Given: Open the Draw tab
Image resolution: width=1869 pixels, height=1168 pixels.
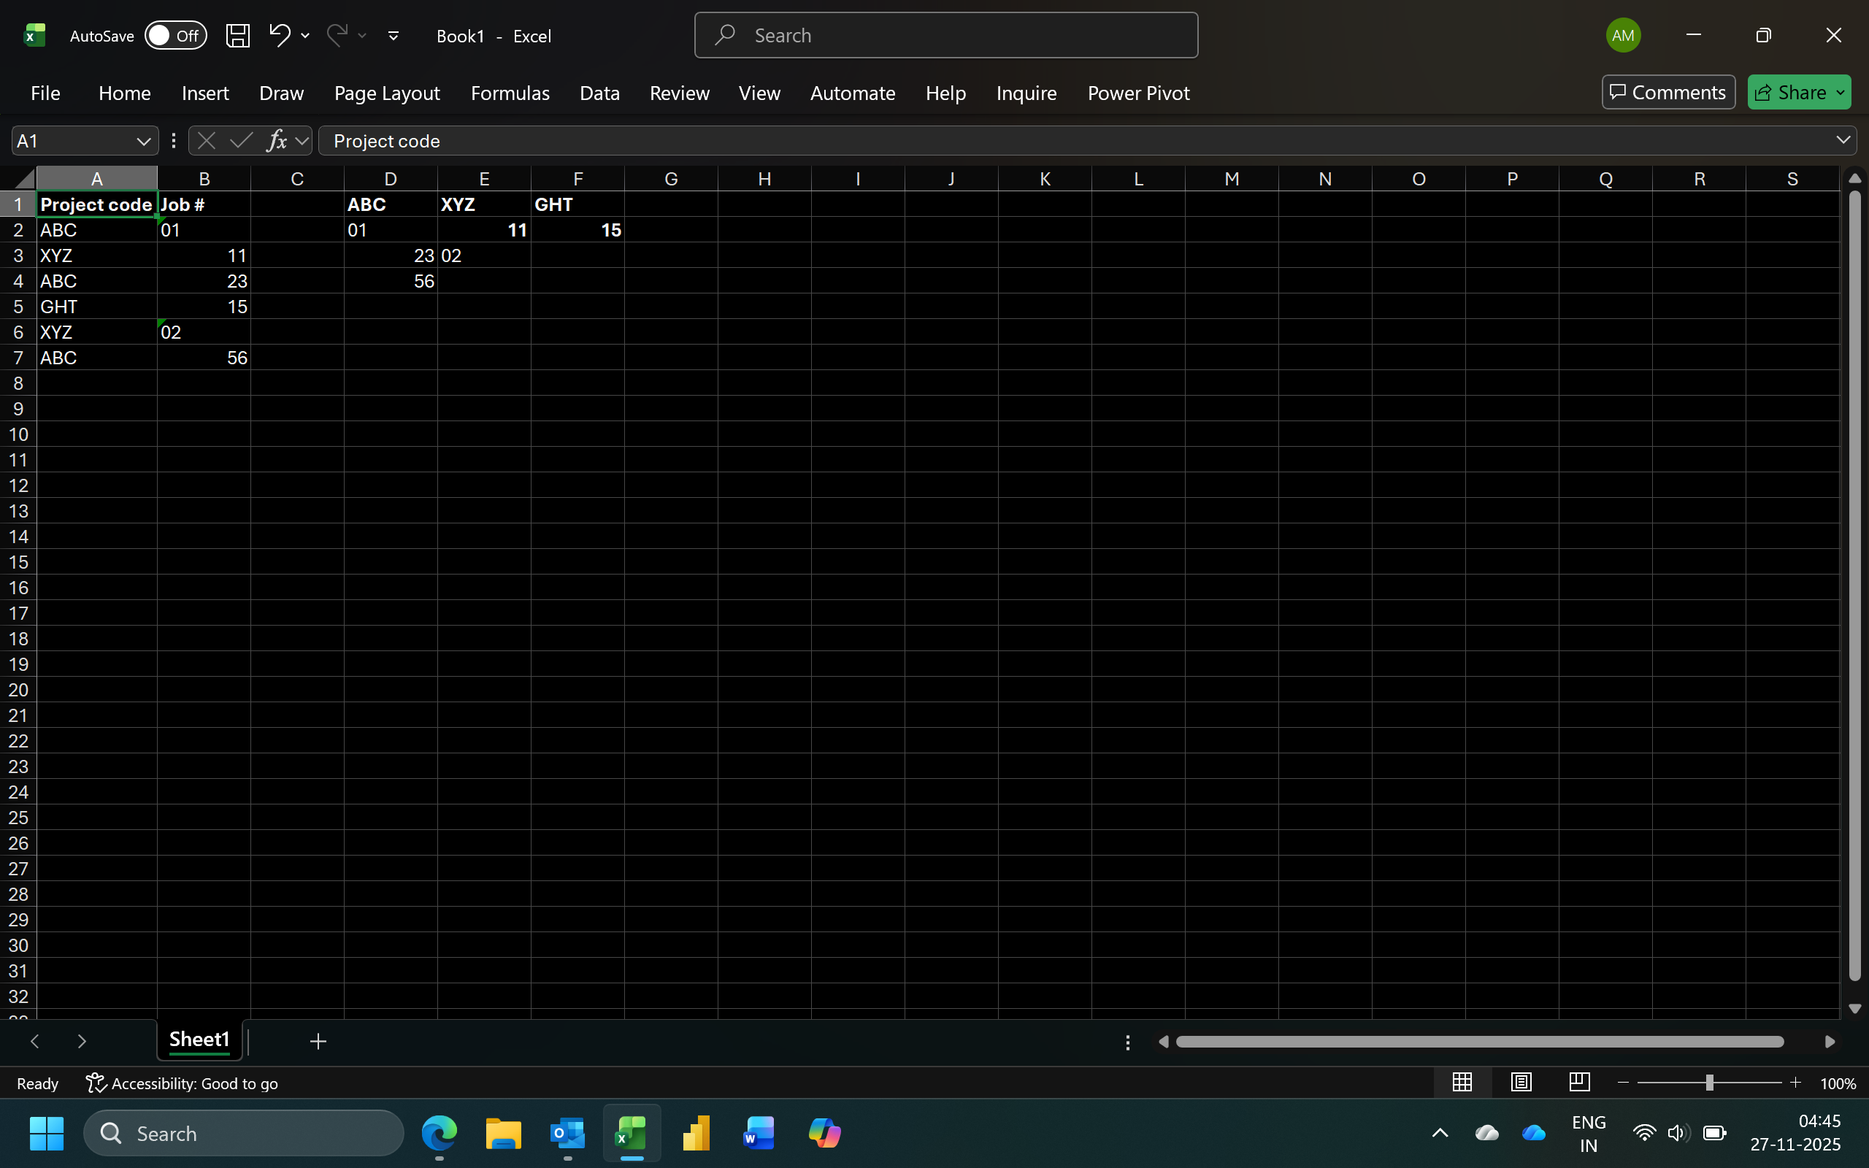Looking at the screenshot, I should pos(281,93).
